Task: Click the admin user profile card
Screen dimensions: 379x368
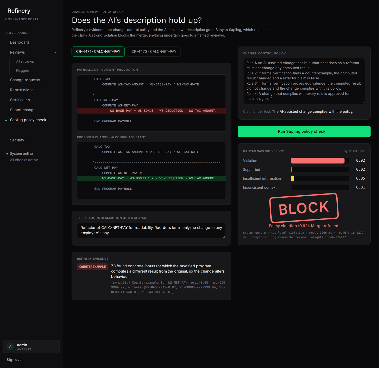Action: [x=31, y=347]
